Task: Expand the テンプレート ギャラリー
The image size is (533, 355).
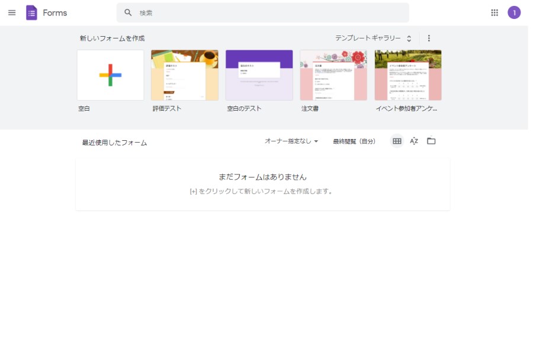Action: coord(373,38)
